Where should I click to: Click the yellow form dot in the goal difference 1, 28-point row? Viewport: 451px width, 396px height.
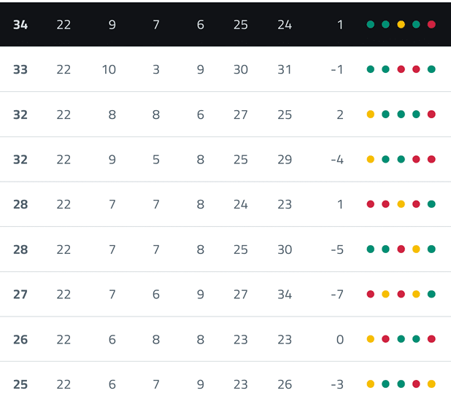(401, 205)
